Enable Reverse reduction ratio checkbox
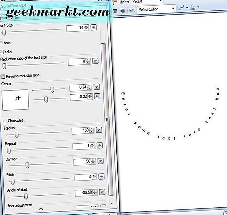Image resolution: width=227 pixels, height=215 pixels. point(3,76)
